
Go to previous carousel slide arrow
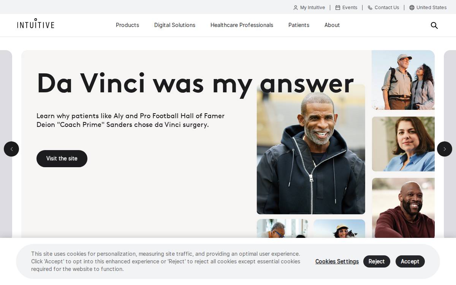pyautogui.click(x=11, y=149)
